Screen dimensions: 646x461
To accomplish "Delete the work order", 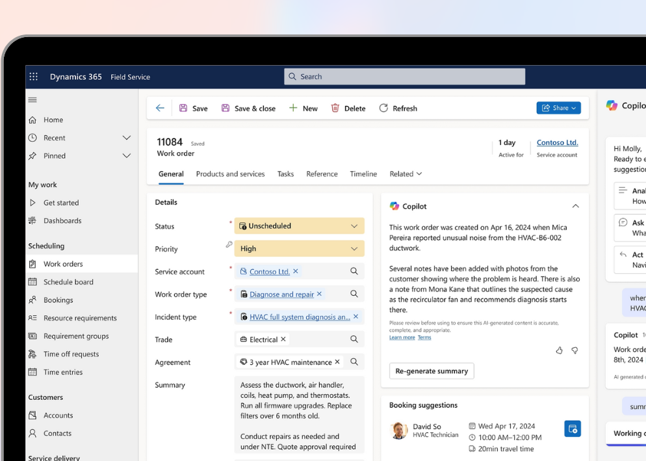I will coord(348,108).
